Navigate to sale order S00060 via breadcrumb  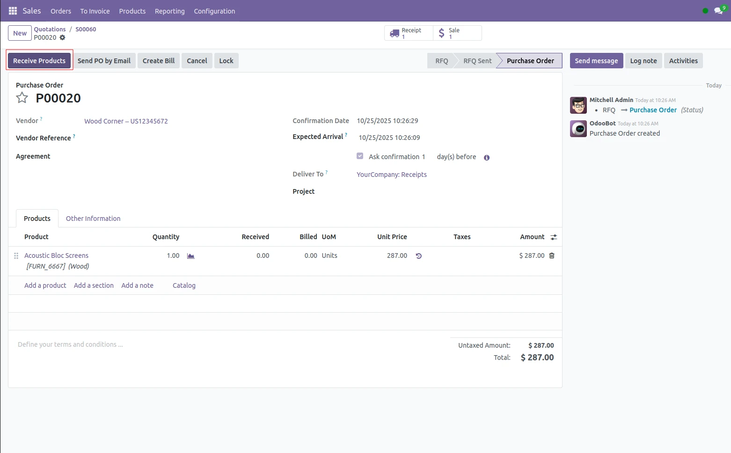[86, 29]
